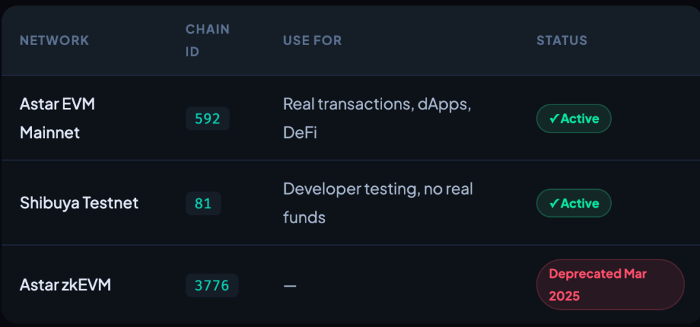Click the 3776 chain ID badge
Viewport: 700px width, 327px height.
(x=212, y=285)
